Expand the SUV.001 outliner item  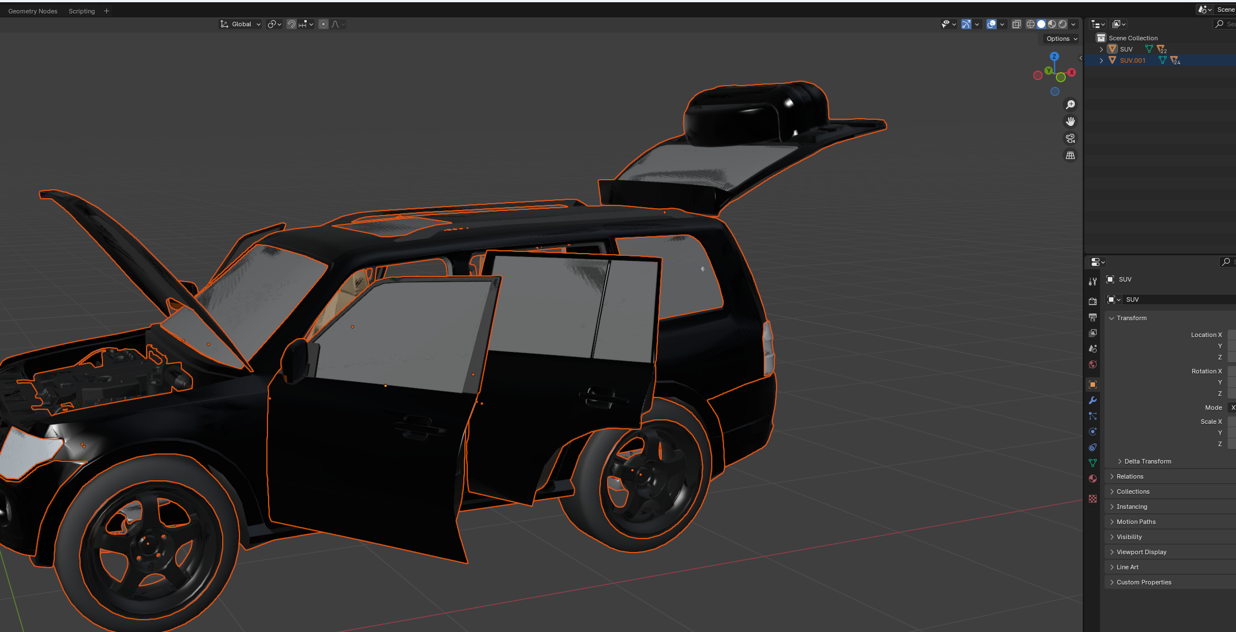click(x=1101, y=60)
